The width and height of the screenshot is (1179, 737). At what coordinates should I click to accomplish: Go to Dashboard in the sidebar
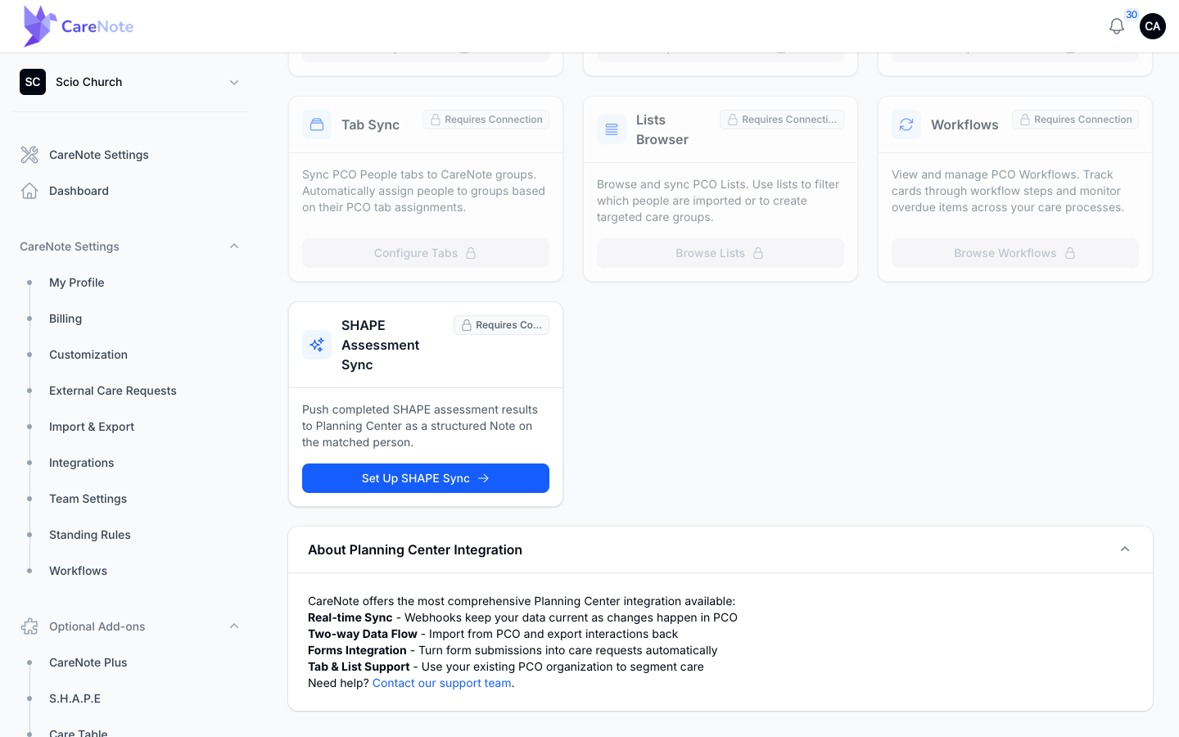point(79,191)
